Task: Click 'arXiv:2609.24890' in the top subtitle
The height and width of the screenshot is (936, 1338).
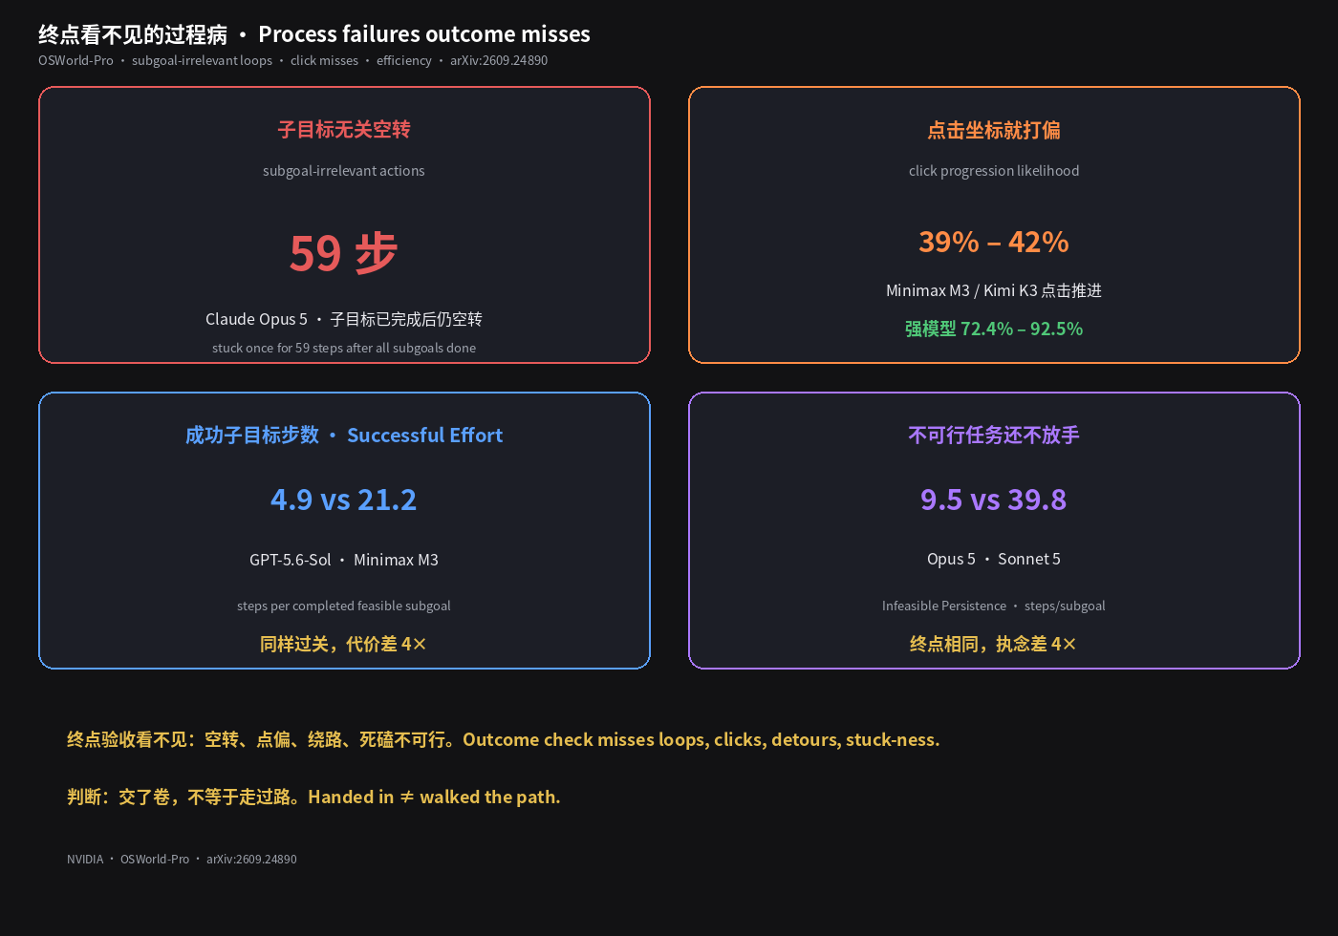Action: click(499, 60)
